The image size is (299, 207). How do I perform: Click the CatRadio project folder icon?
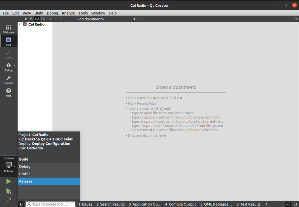point(25,24)
